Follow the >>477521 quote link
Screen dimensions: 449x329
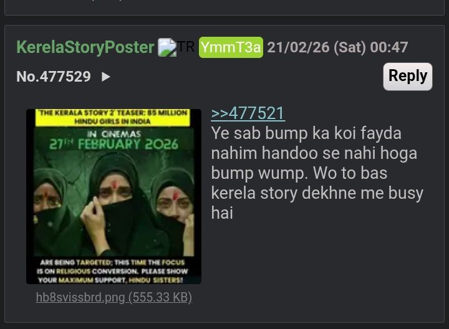pos(248,113)
